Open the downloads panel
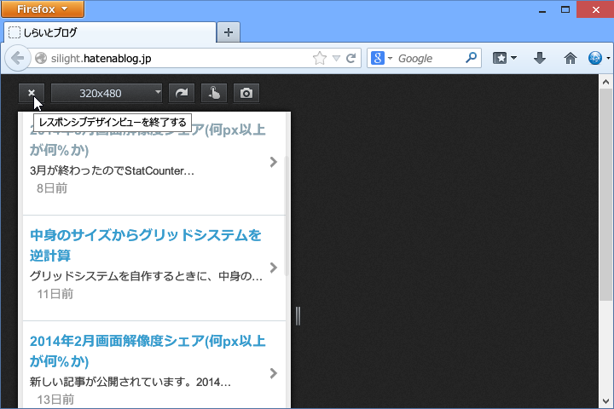The image size is (614, 409). coord(540,58)
